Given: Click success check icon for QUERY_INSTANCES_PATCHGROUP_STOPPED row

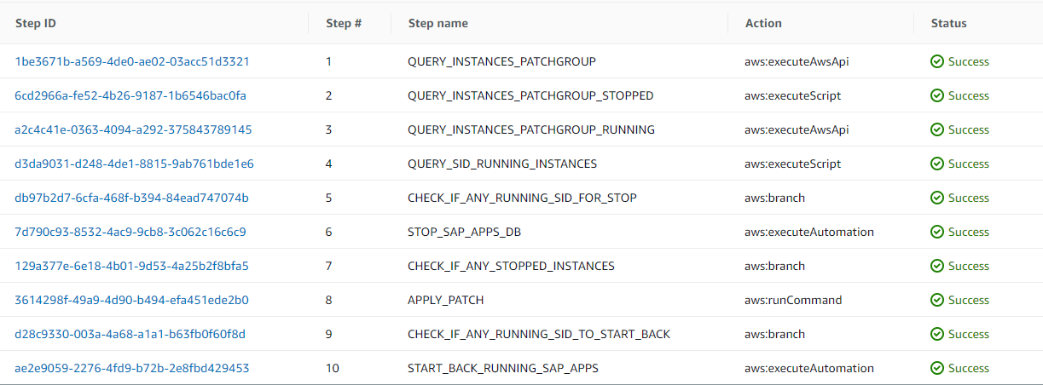Looking at the screenshot, I should pos(937,95).
